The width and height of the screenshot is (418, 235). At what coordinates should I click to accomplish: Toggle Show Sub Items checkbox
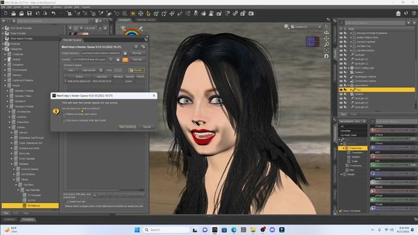click(x=340, y=211)
